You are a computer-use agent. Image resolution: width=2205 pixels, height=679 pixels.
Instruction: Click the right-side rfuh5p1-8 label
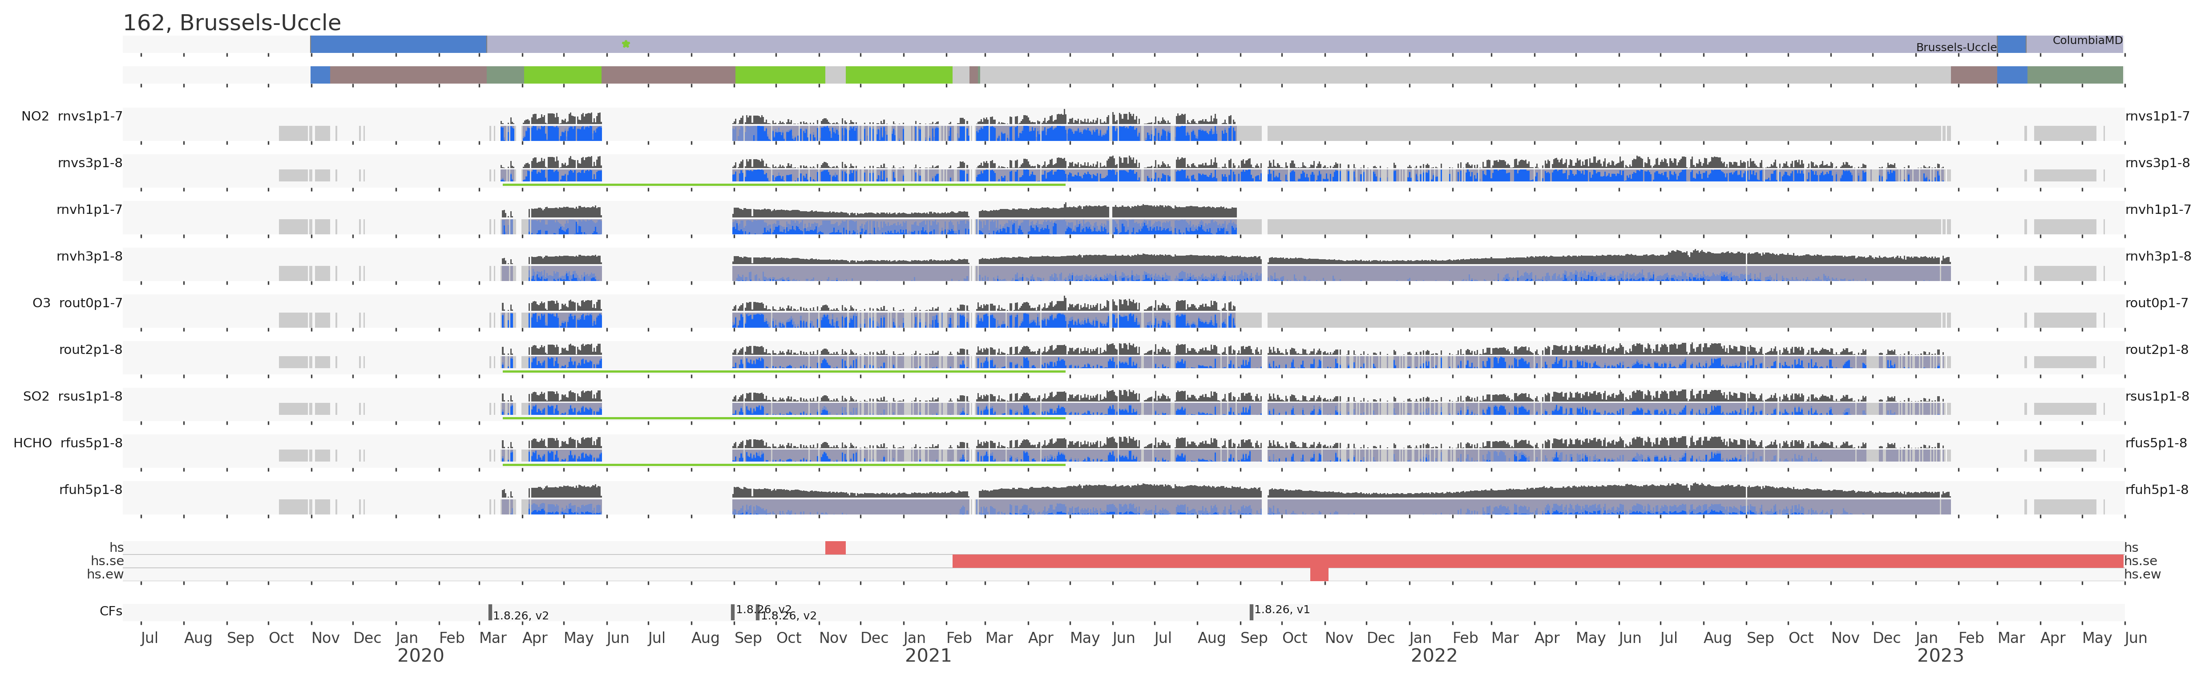pyautogui.click(x=2156, y=490)
